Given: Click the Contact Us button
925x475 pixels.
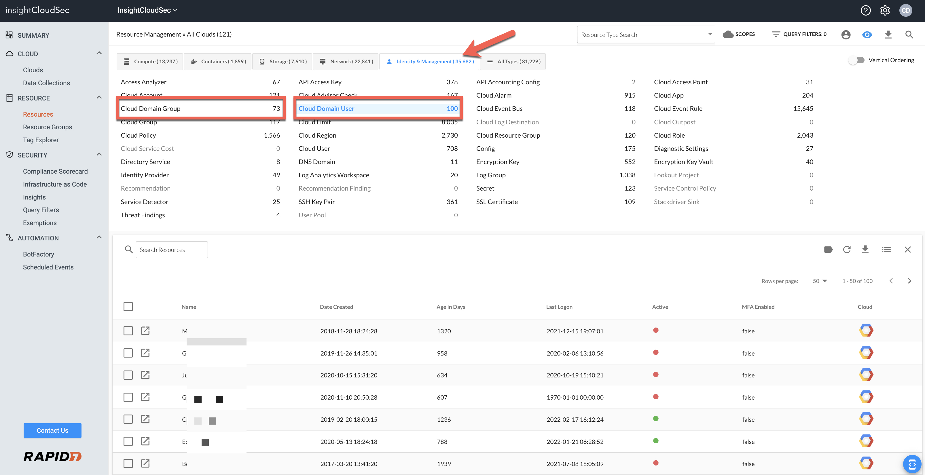Looking at the screenshot, I should tap(52, 430).
